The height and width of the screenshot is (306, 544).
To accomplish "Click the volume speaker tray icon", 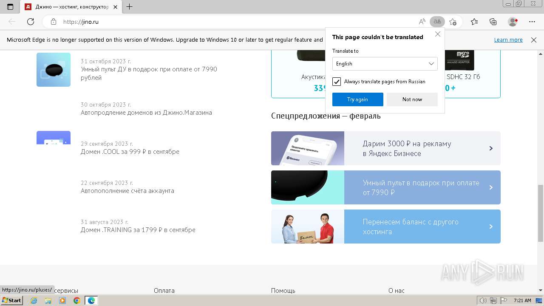I will coord(483,300).
